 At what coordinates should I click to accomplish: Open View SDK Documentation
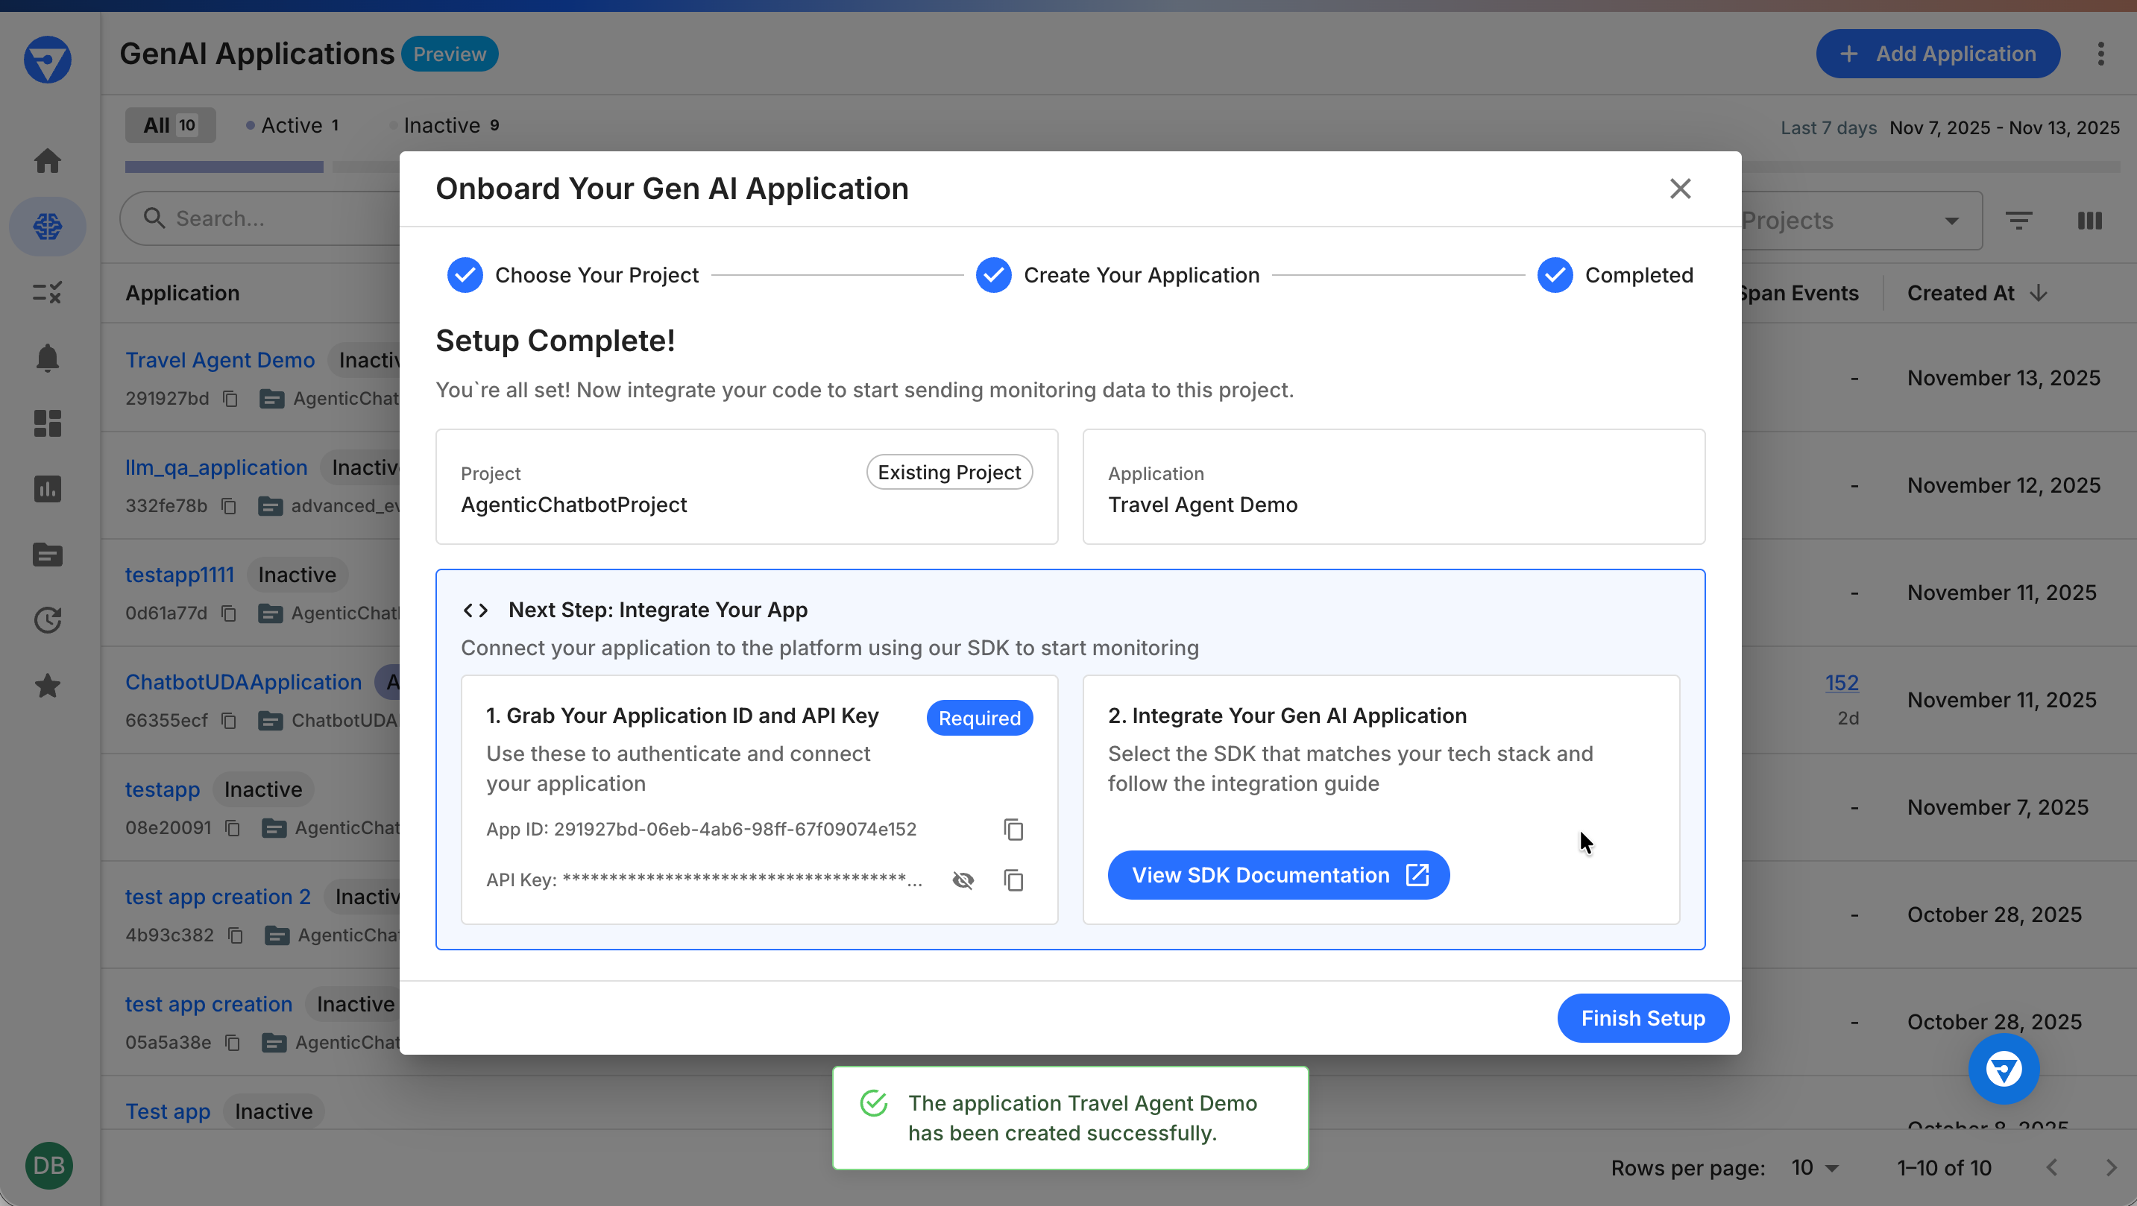pyautogui.click(x=1278, y=875)
